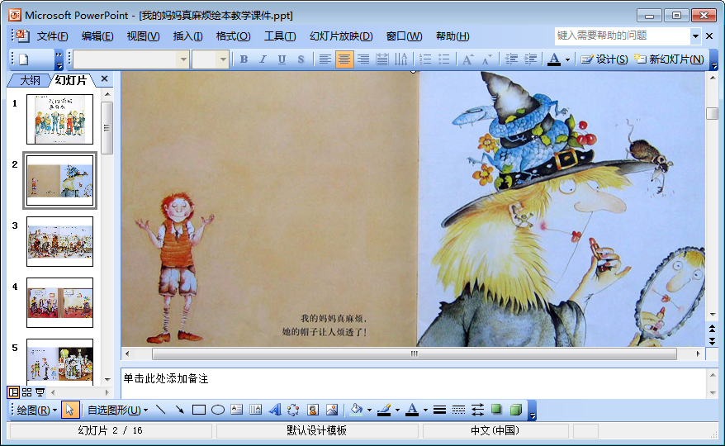Switch to slide sorter view
Image resolution: width=725 pixels, height=446 pixels.
click(26, 392)
